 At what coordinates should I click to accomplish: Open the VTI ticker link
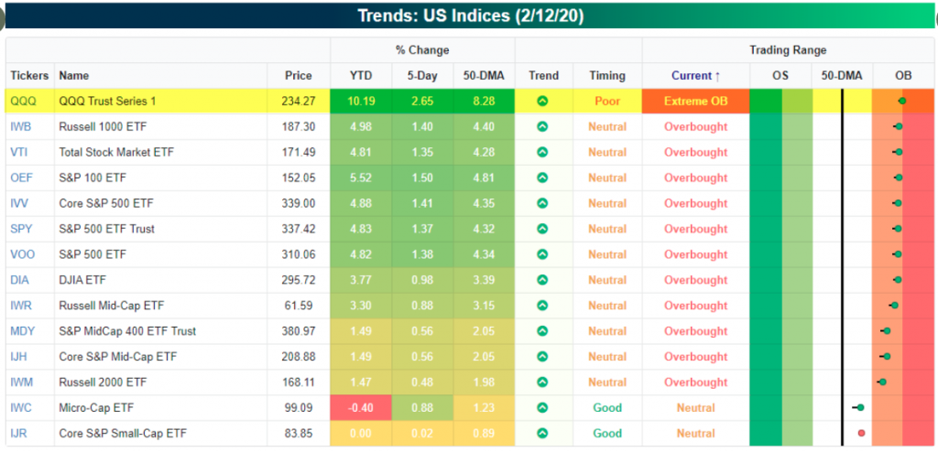pyautogui.click(x=21, y=153)
